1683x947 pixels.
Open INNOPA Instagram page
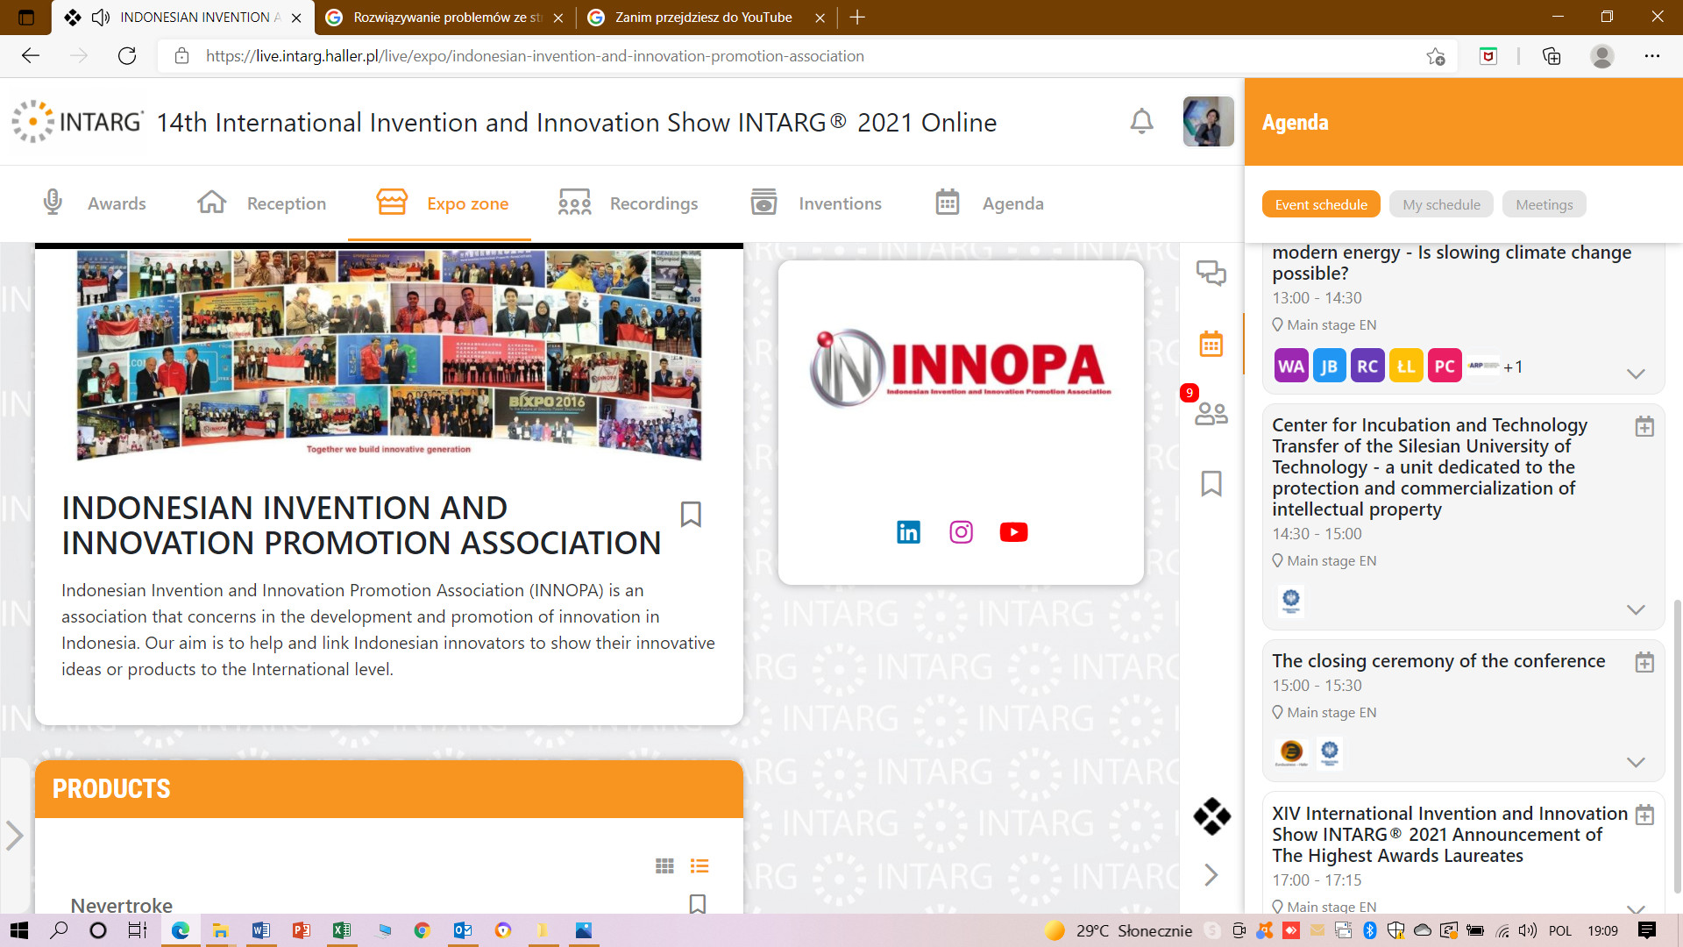click(x=961, y=532)
